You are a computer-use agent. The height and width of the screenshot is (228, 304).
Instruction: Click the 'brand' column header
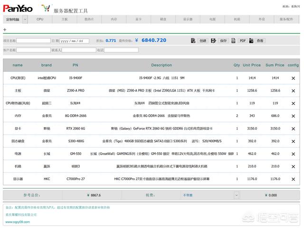[x=47, y=65]
